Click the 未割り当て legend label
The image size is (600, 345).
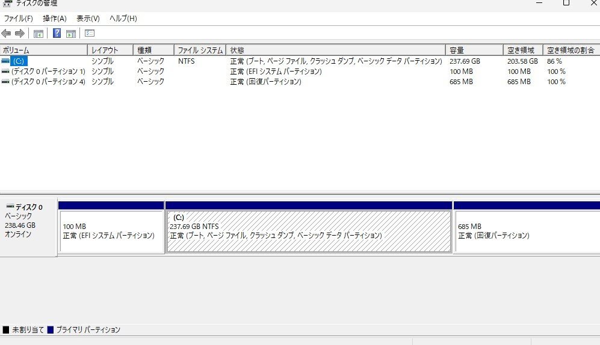click(x=28, y=330)
